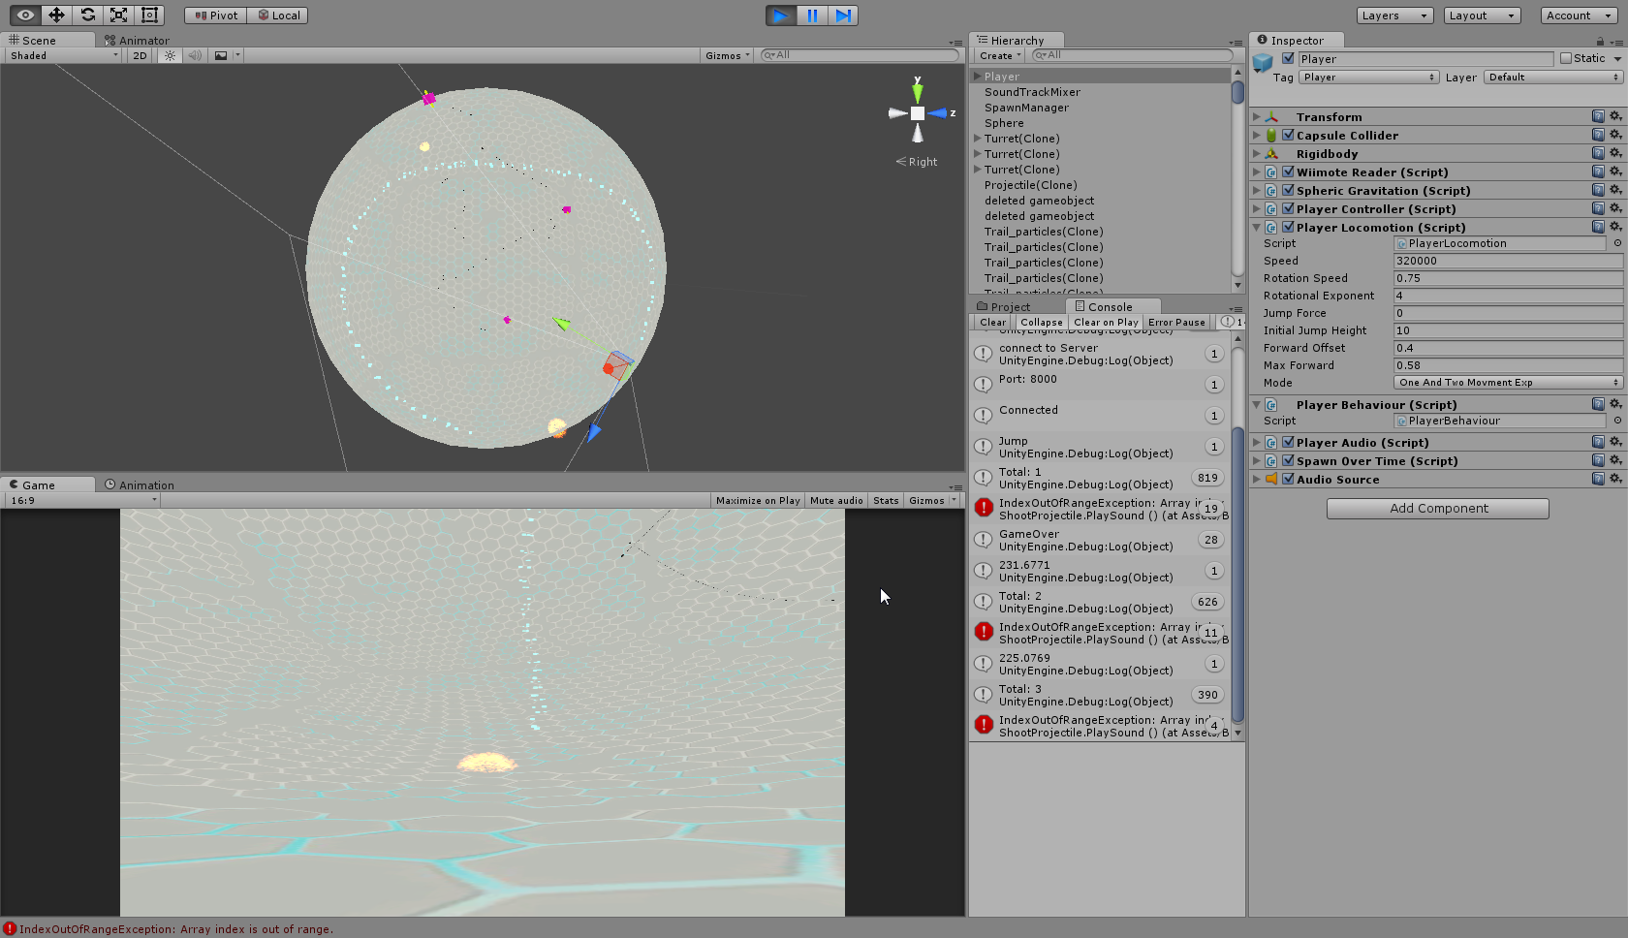Clear the console log
The image size is (1628, 938).
pyautogui.click(x=992, y=322)
